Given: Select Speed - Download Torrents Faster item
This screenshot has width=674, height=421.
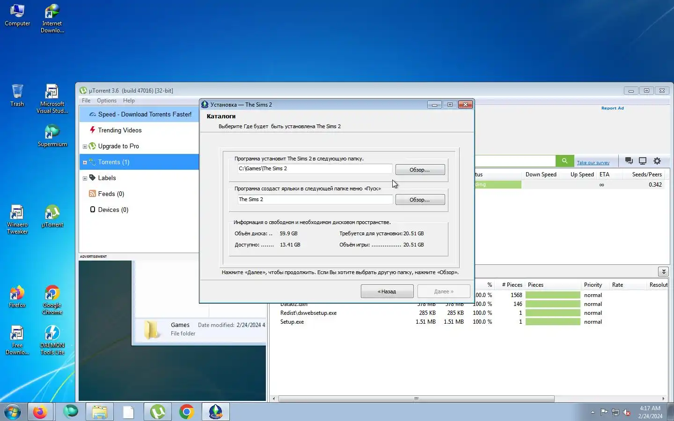Looking at the screenshot, I should pyautogui.click(x=139, y=114).
